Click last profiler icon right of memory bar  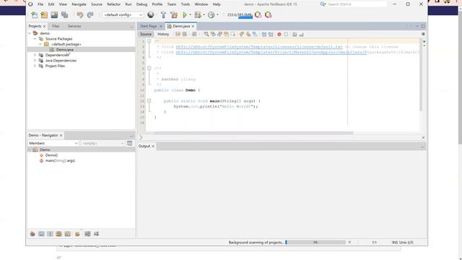[x=268, y=14]
